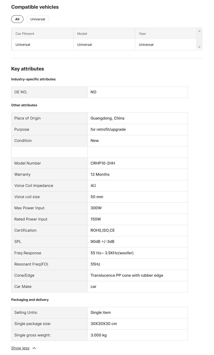Click the Show less link
This screenshot has width=214, height=355.
(20, 348)
